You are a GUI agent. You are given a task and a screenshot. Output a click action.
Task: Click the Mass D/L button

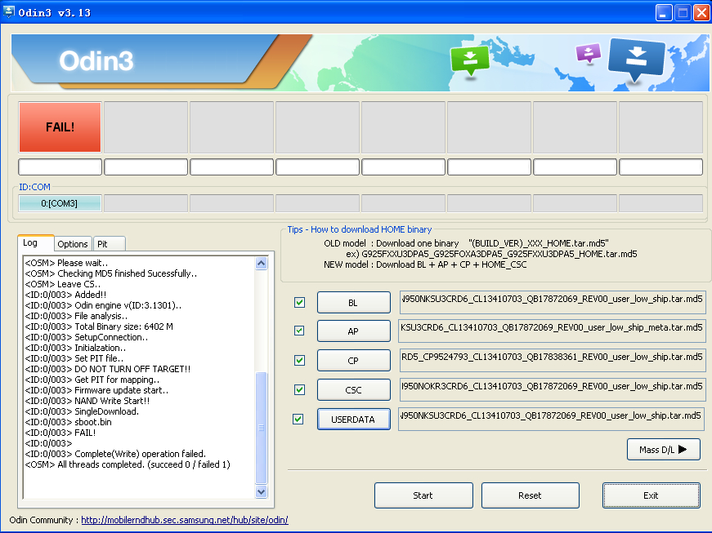[x=664, y=450]
